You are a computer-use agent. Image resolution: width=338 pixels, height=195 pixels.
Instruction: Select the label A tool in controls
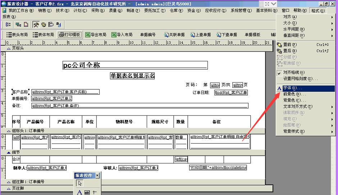pos(79,192)
